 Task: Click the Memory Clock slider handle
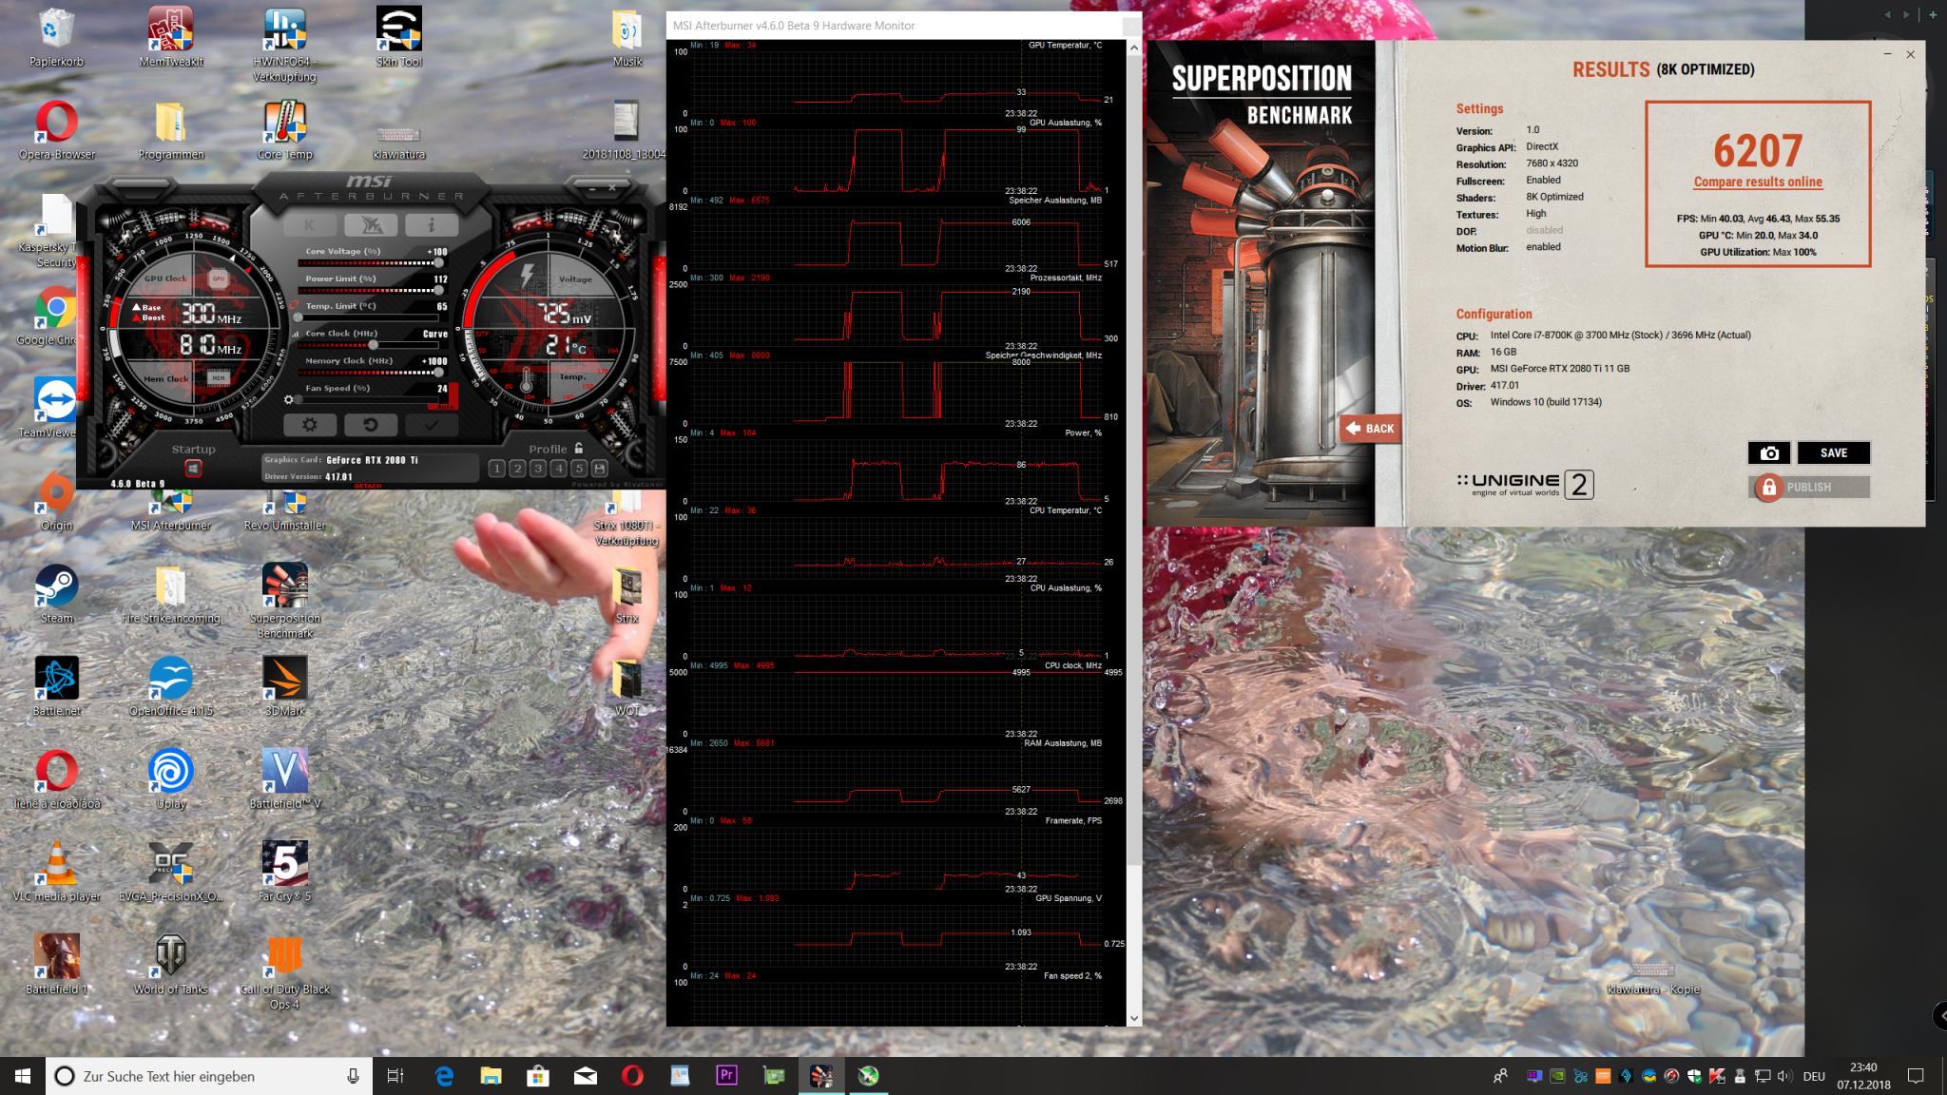439,373
